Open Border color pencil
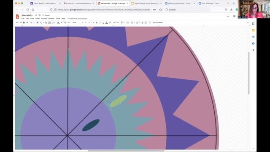Image resolution: width=270 pixels, height=152 pixels. [62, 22]
